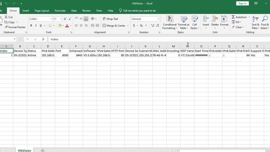Screen dimensions: 270x152
Task: Apply the Fill Color bucket
Action: (x=59, y=25)
